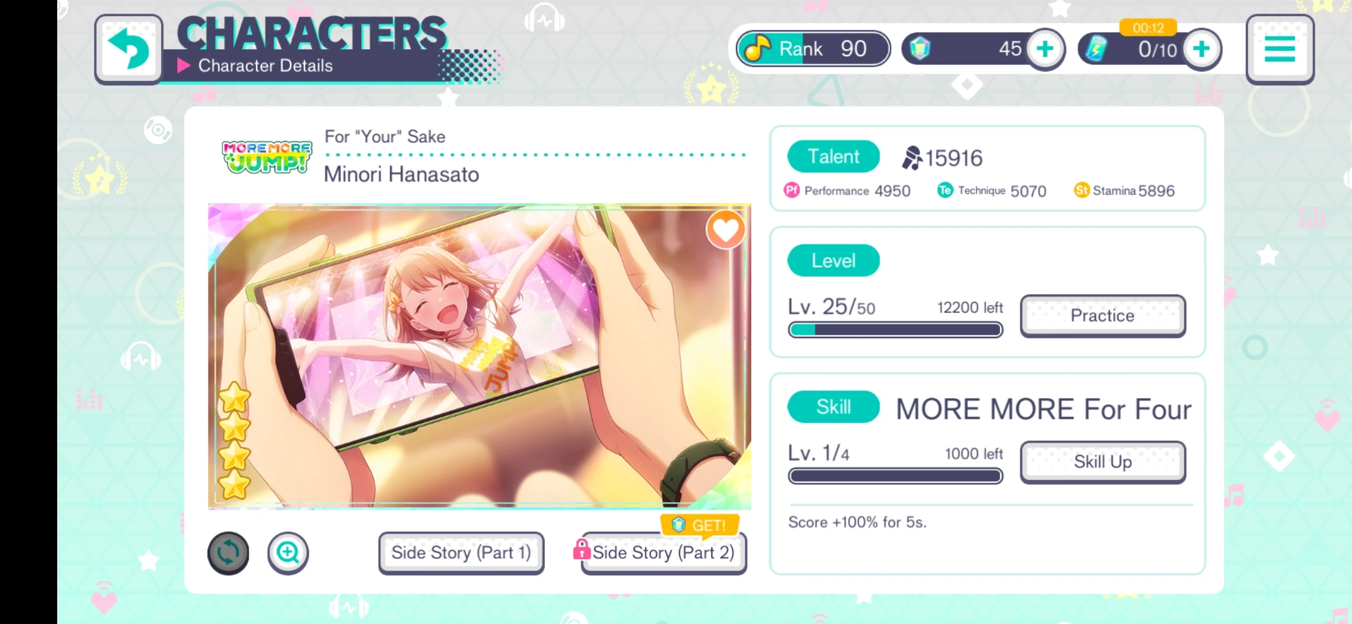The width and height of the screenshot is (1352, 624).
Task: Zoom into card with magnifier icon
Action: pyautogui.click(x=288, y=553)
